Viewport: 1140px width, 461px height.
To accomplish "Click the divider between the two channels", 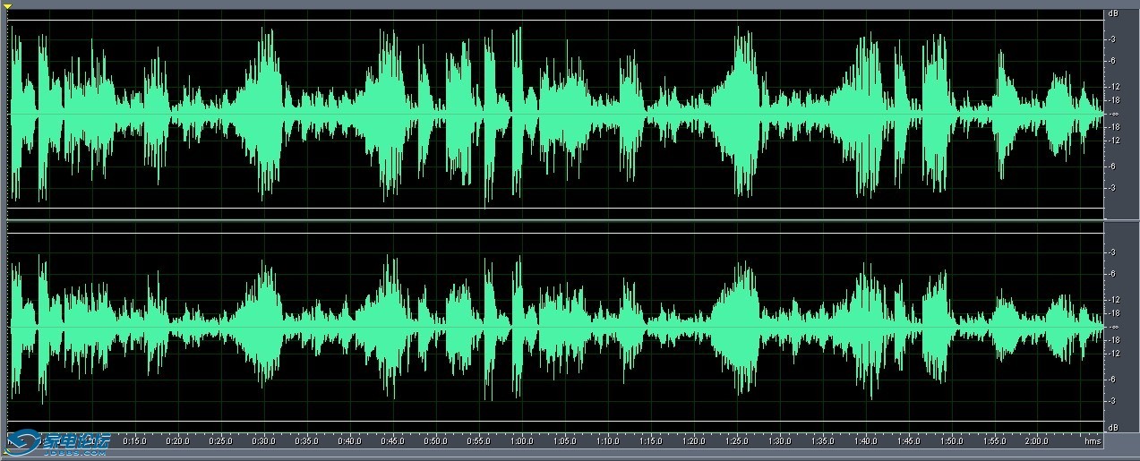I will (555, 220).
